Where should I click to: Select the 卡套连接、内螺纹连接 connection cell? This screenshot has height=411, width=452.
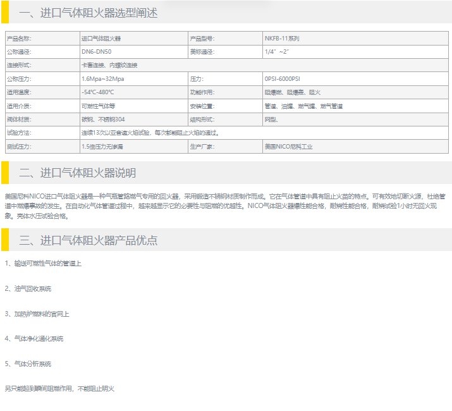click(109, 65)
